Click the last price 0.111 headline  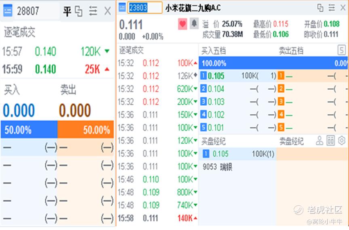coord(131,25)
